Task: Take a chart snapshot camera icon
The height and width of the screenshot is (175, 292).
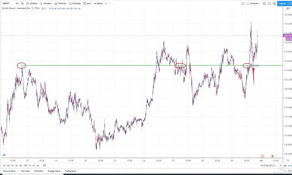Action: 275,3
